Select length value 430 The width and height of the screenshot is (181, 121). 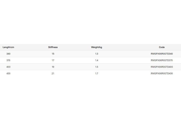pyautogui.click(x=8, y=74)
